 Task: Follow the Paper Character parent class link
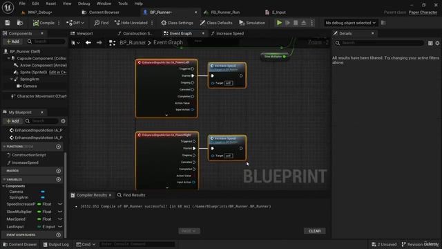click(x=423, y=12)
